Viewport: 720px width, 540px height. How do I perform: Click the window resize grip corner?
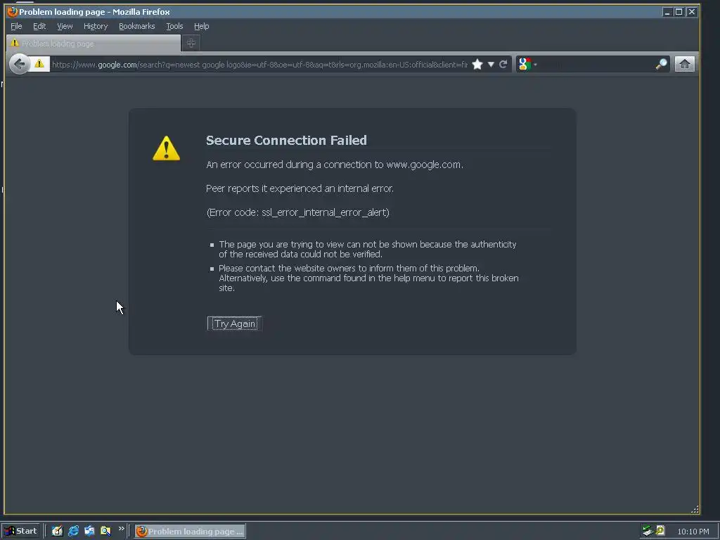[695, 509]
